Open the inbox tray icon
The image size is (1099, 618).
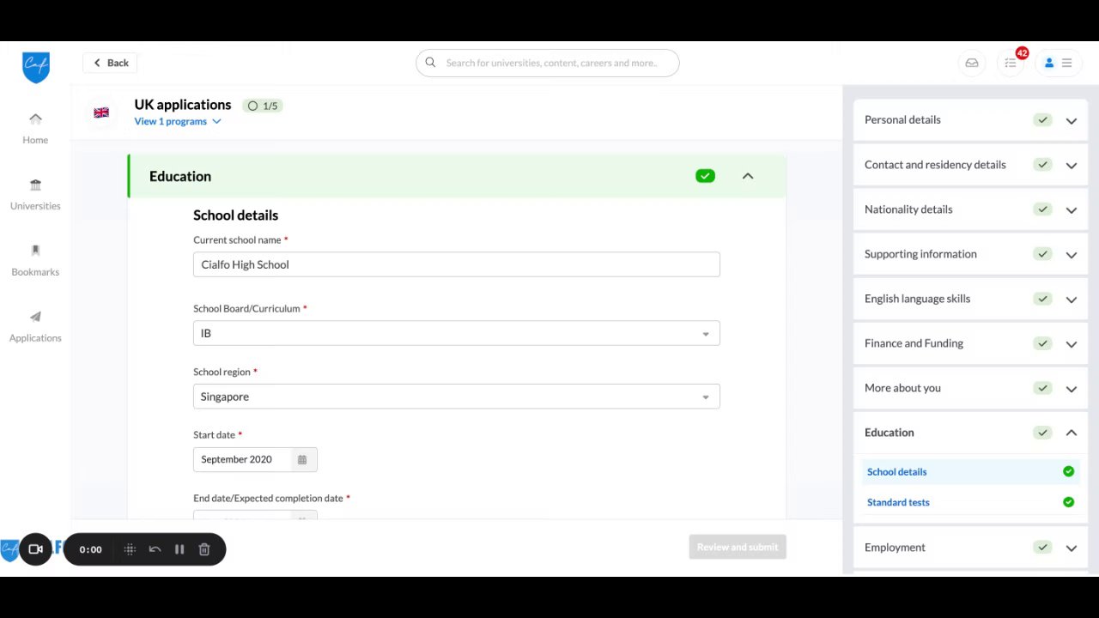(x=972, y=63)
